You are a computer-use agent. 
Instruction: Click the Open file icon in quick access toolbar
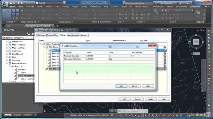click(x=14, y=3)
